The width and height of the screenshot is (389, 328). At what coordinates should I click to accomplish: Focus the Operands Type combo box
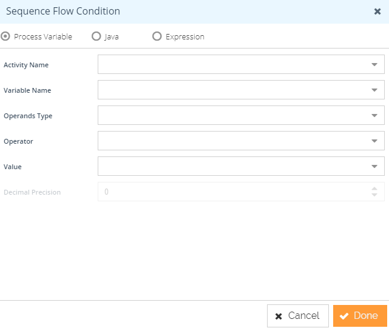(231, 115)
